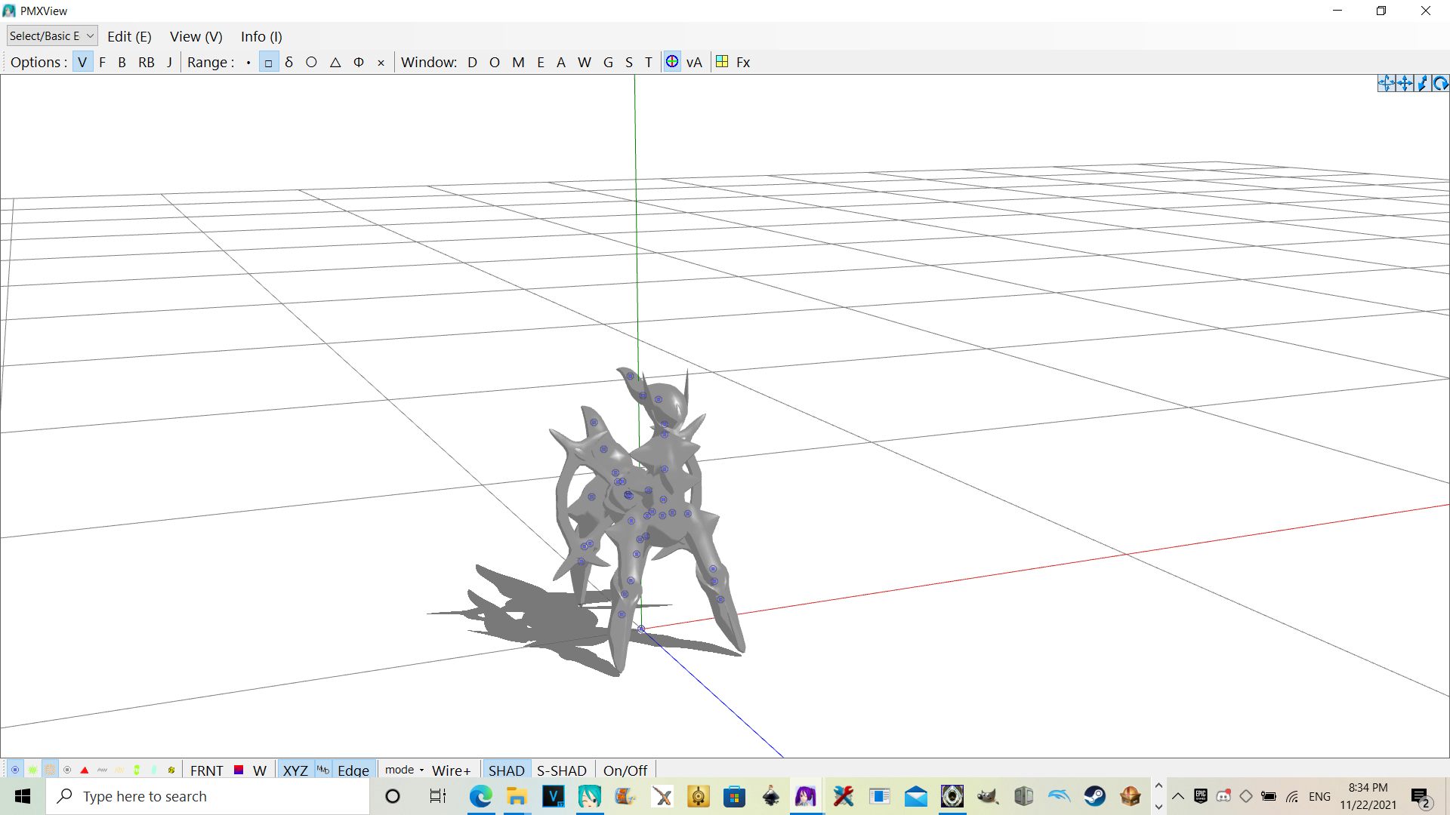Image resolution: width=1450 pixels, height=815 pixels.
Task: Toggle V vertex selection option
Action: pyautogui.click(x=82, y=63)
